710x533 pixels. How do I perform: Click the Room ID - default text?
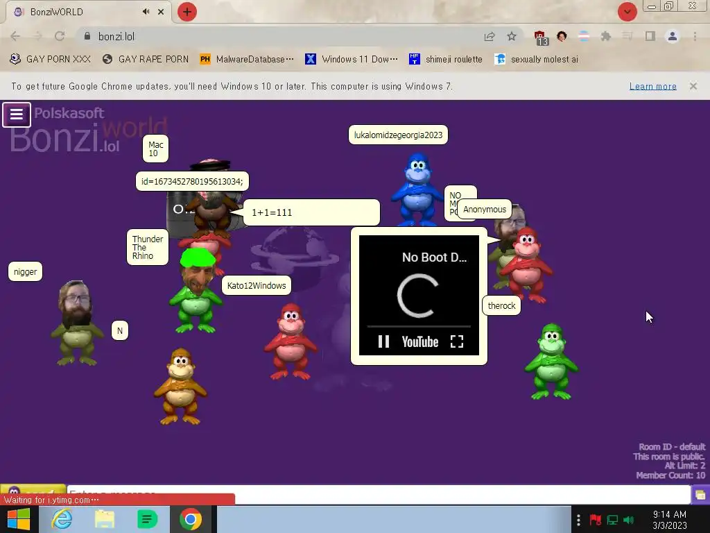(x=671, y=447)
